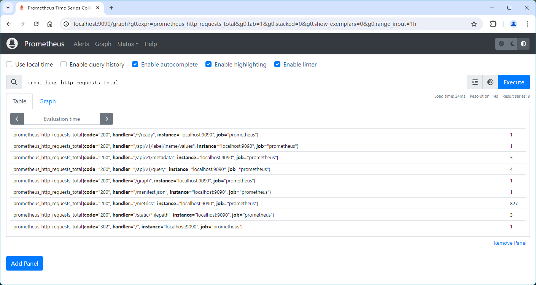Switch to the light theme gear icon
This screenshot has width=536, height=285.
point(501,44)
